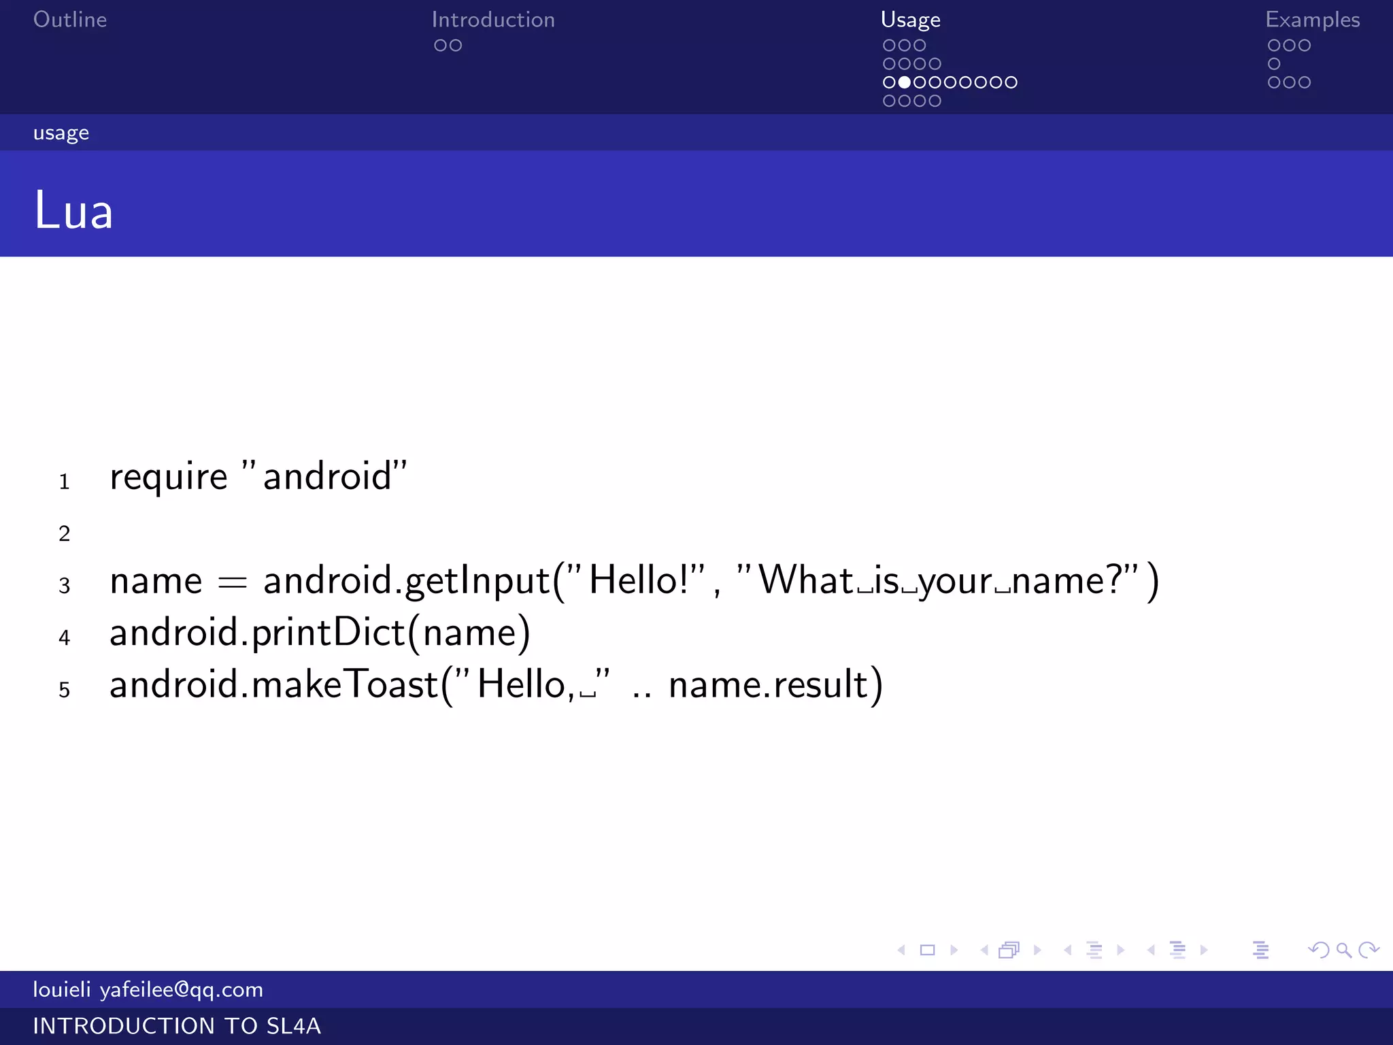Click 'android.makeToast' code line
This screenshot has height=1045, width=1393.
pos(497,684)
